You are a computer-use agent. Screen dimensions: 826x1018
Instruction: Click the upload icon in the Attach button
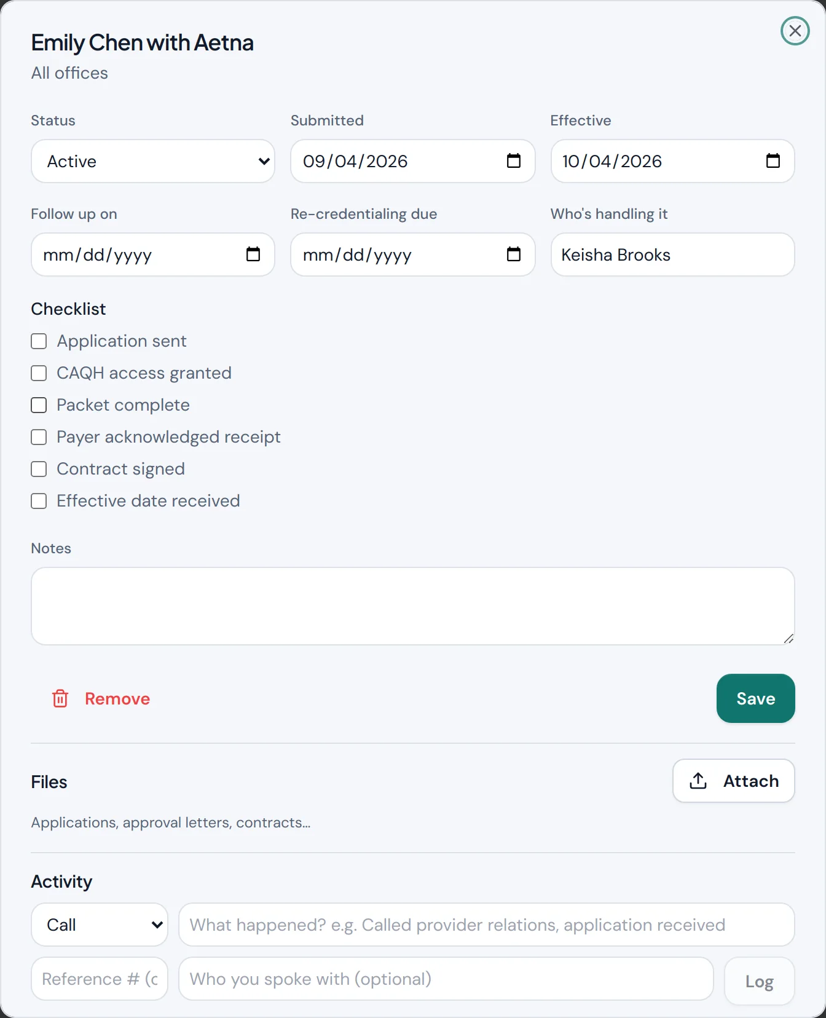tap(698, 781)
